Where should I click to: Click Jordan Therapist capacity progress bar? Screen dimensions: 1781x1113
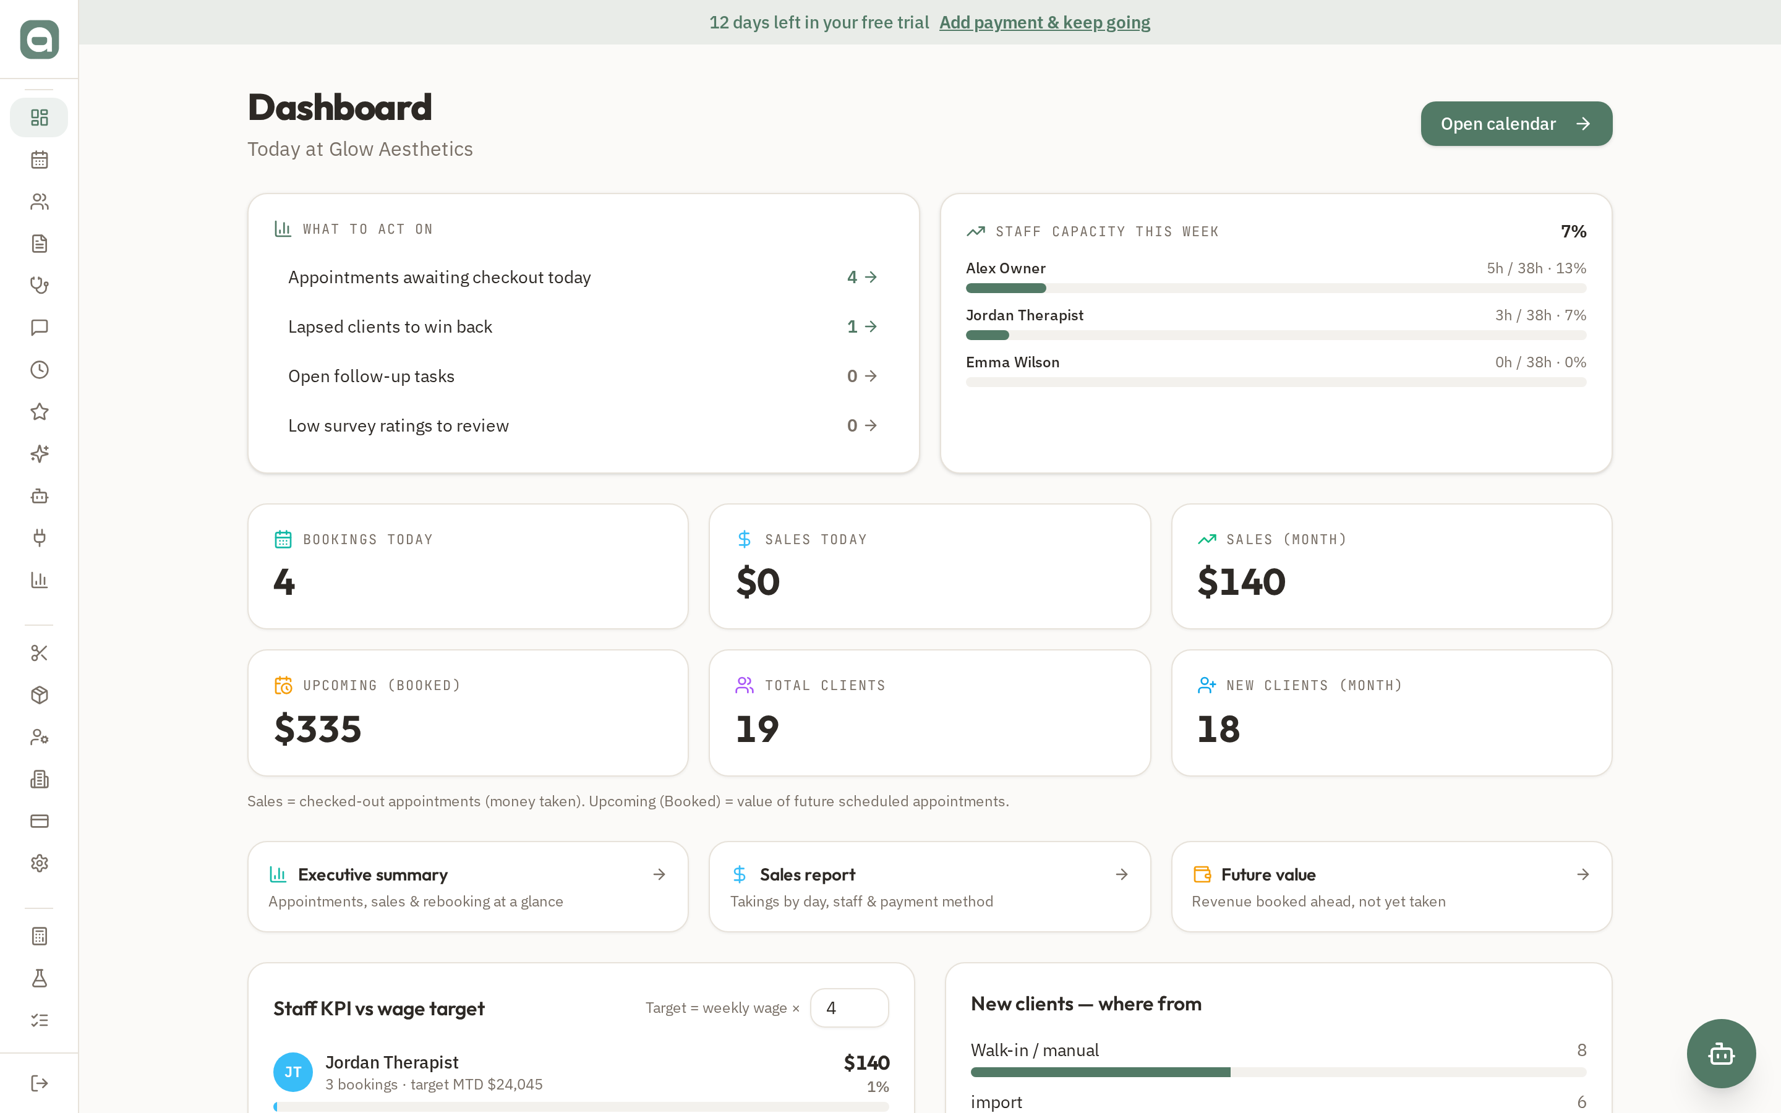pos(1275,335)
